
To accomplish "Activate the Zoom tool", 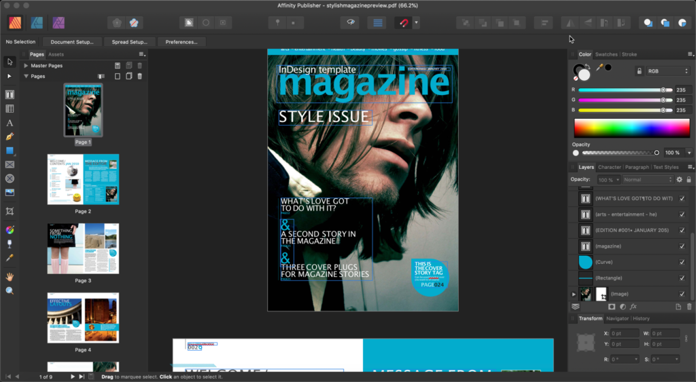I will [x=10, y=290].
